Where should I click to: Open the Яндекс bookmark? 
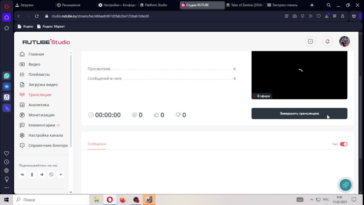coord(26,26)
